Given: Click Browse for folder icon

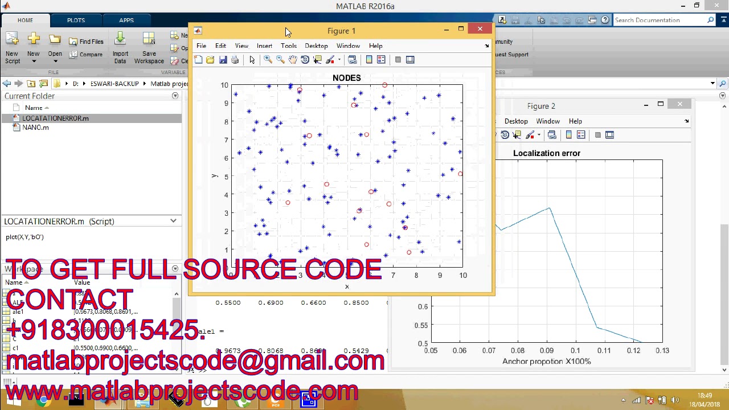Looking at the screenshot, I should [43, 84].
